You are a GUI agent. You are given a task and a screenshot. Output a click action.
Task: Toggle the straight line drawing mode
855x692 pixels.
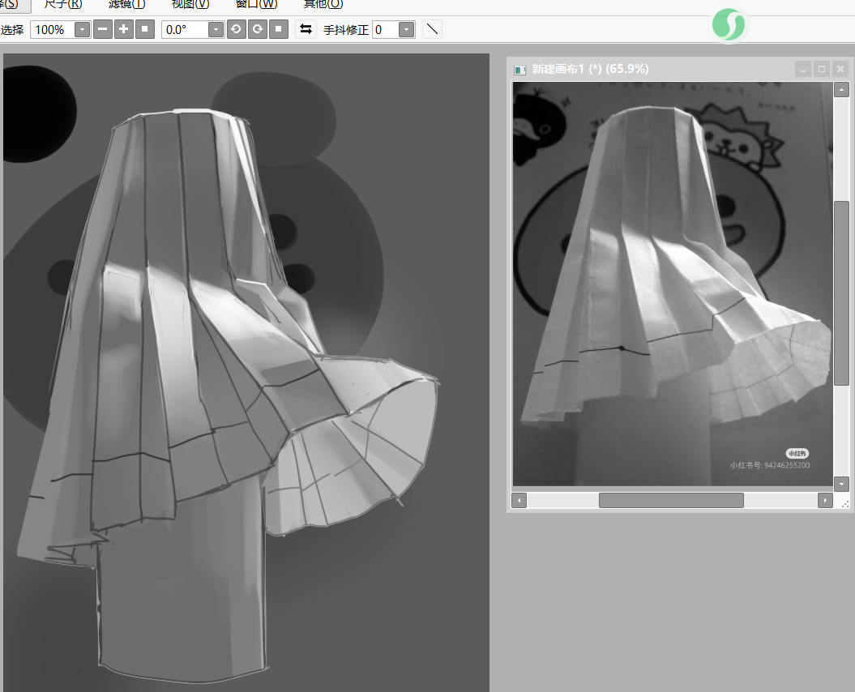coord(433,29)
